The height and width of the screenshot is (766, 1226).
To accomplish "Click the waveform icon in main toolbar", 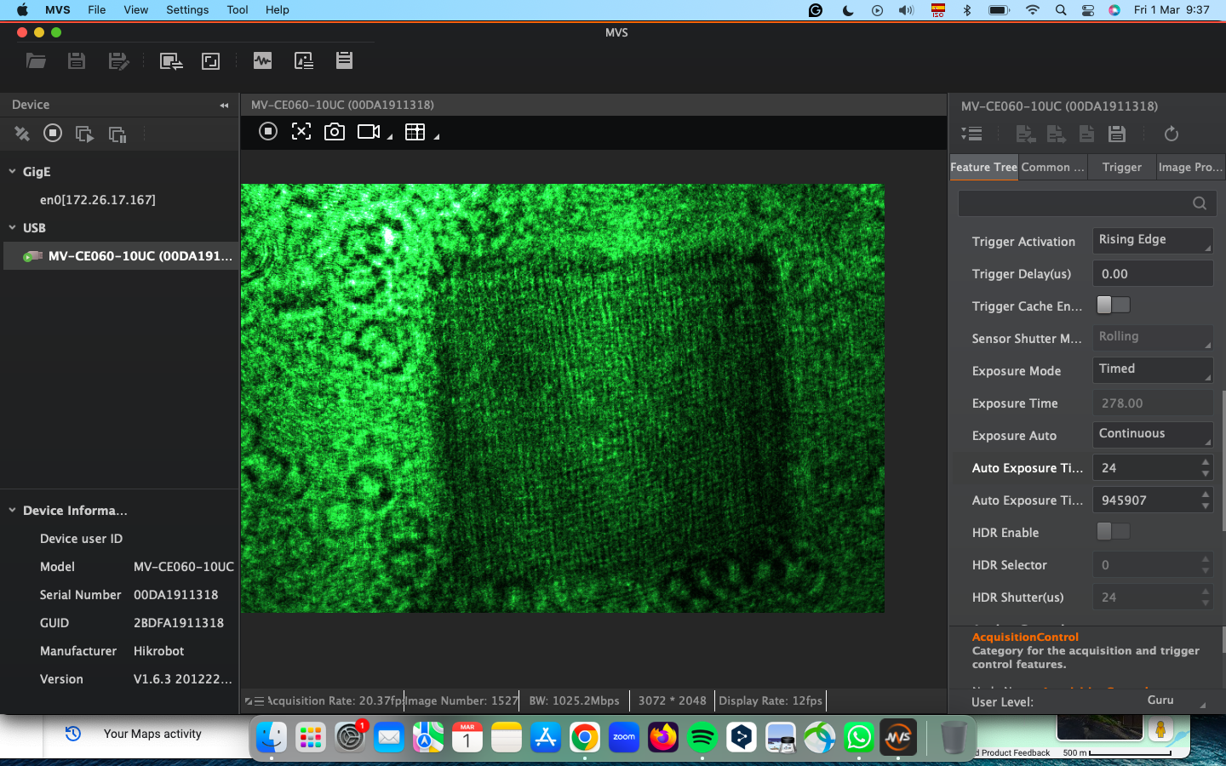I will coord(262,60).
